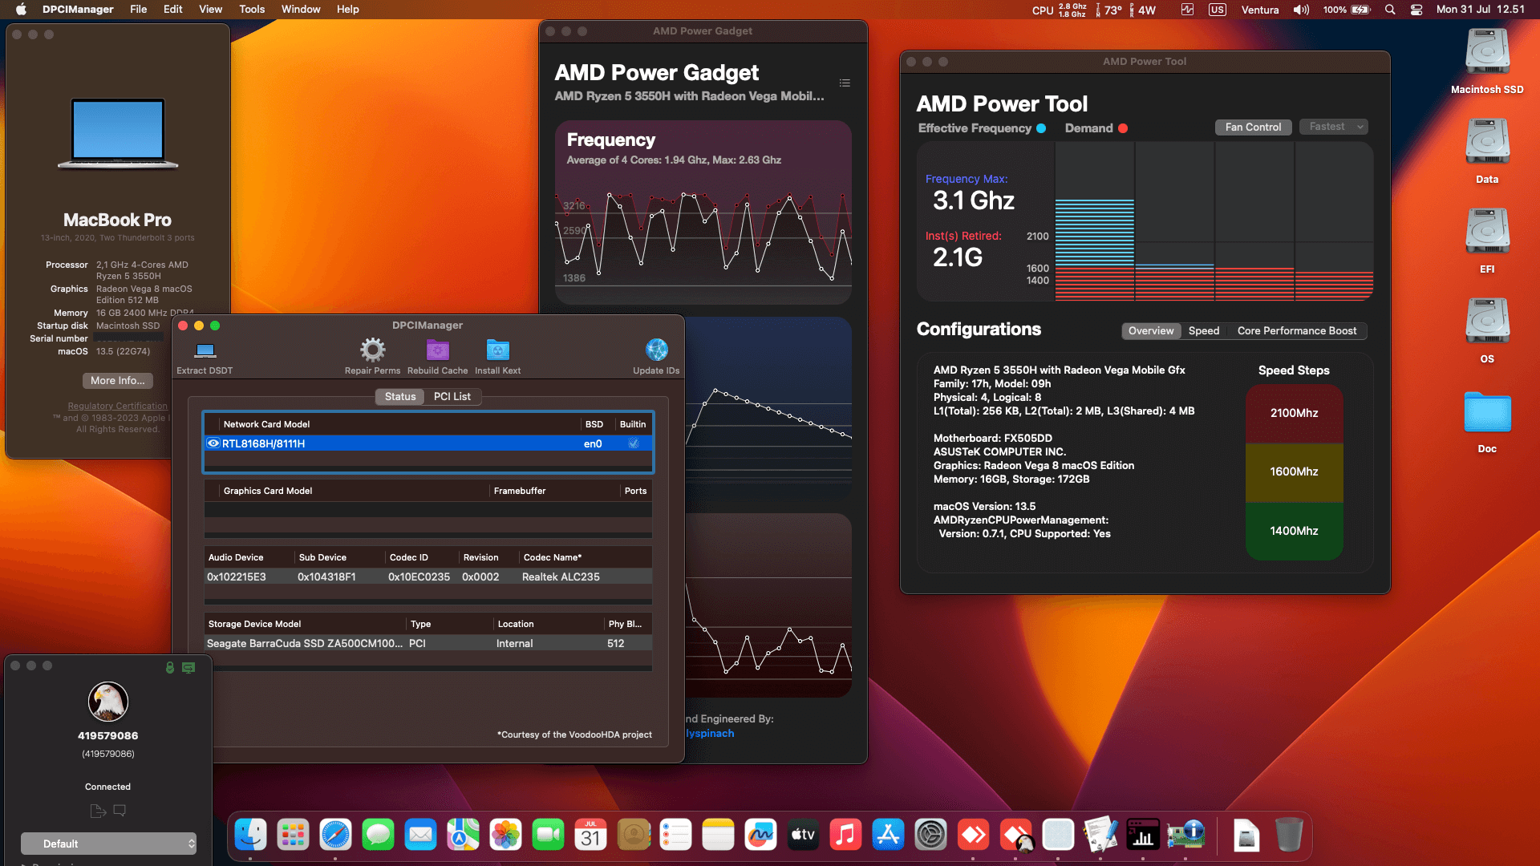Open OS drive icon on desktop
The width and height of the screenshot is (1540, 866).
pos(1487,322)
